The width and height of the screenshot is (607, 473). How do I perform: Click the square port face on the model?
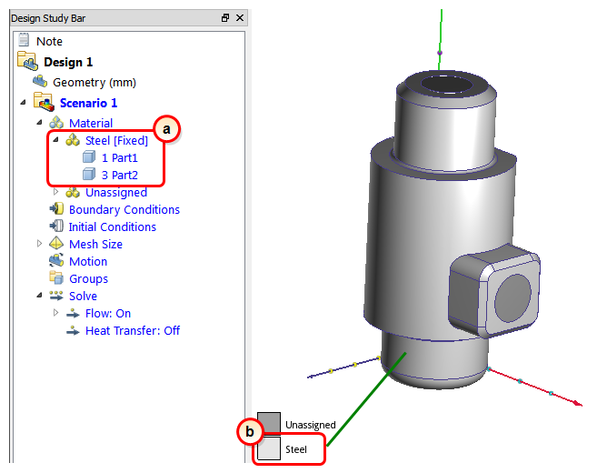point(511,300)
